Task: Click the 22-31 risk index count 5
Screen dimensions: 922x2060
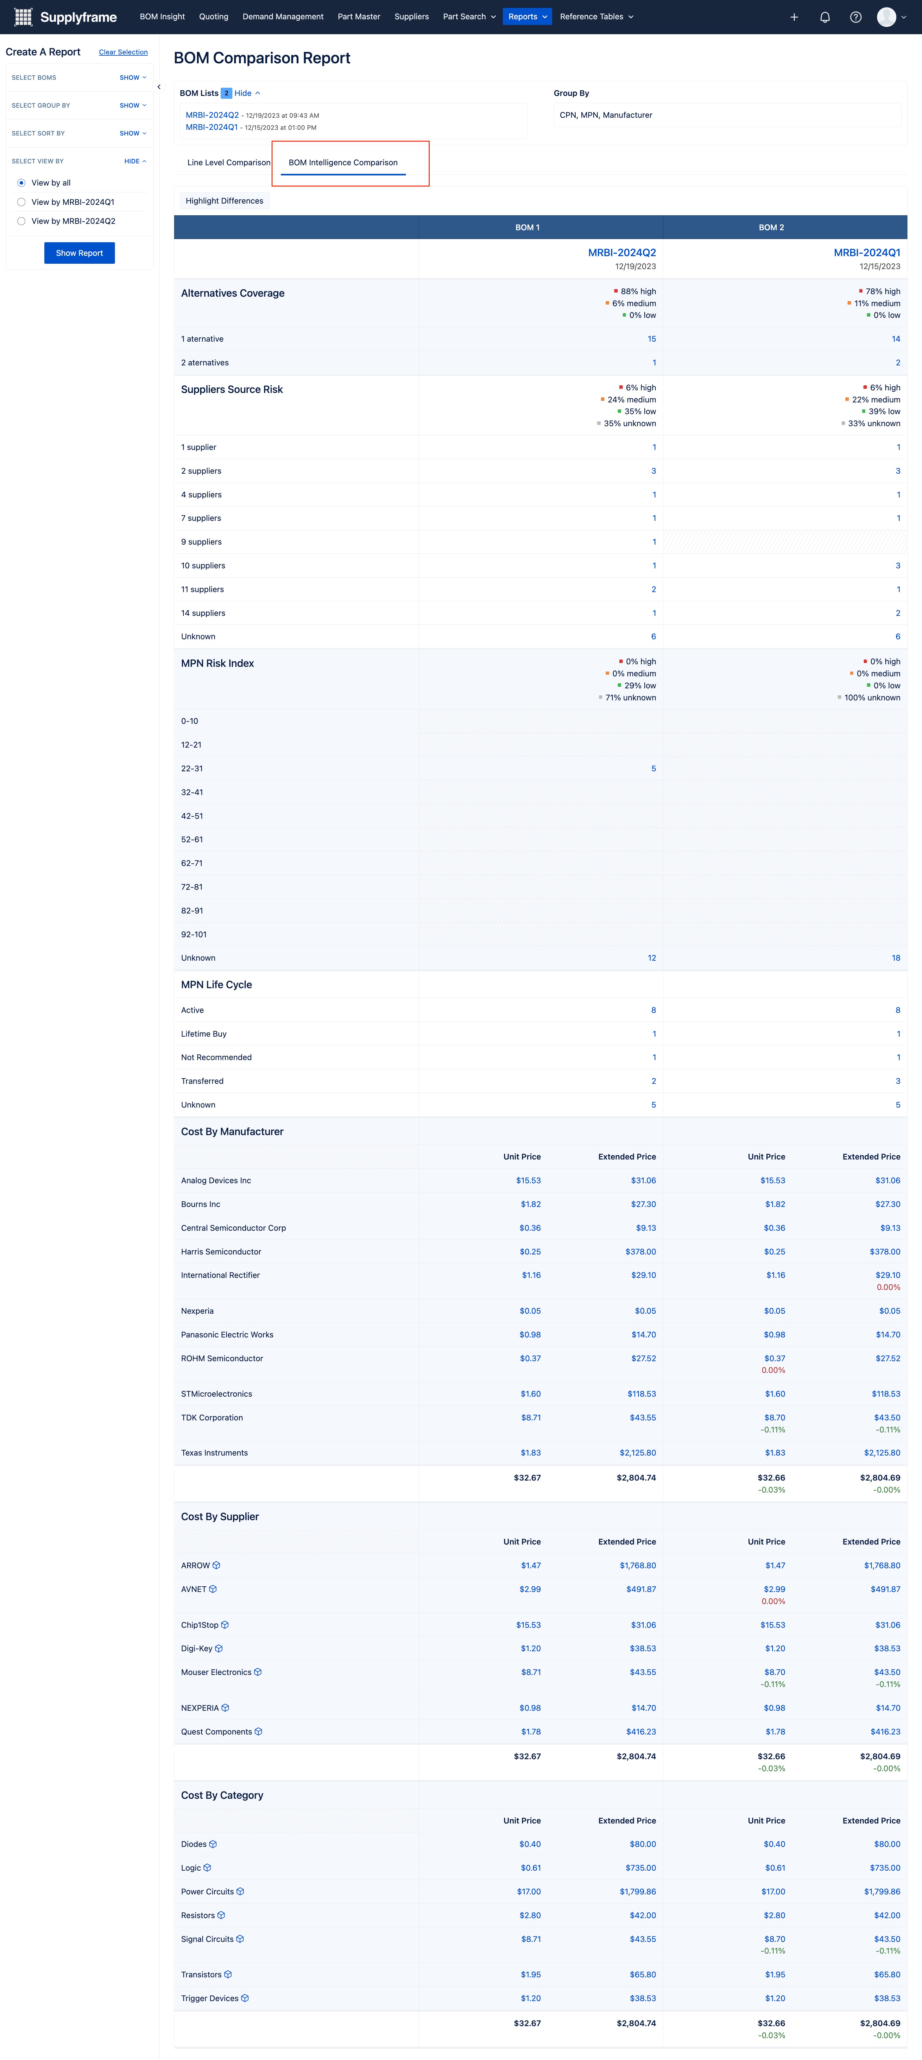Action: click(653, 768)
